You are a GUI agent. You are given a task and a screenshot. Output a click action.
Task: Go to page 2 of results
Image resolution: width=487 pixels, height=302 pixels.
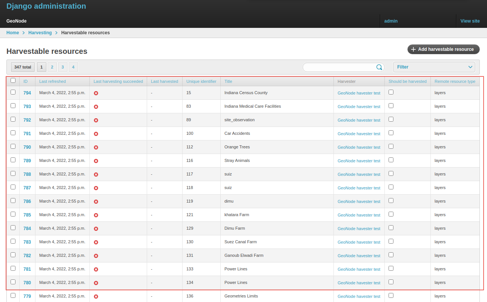pos(52,67)
